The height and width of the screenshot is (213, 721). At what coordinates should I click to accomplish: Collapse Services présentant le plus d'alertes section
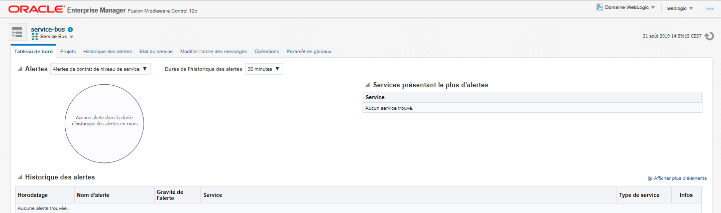pos(368,85)
